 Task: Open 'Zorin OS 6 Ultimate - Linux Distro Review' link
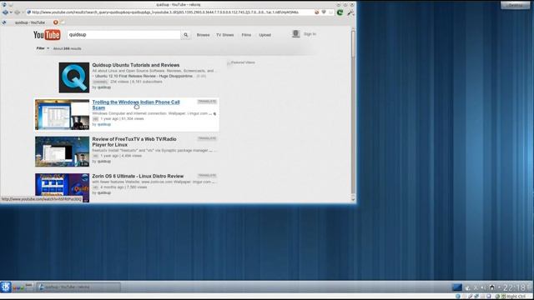pos(138,176)
